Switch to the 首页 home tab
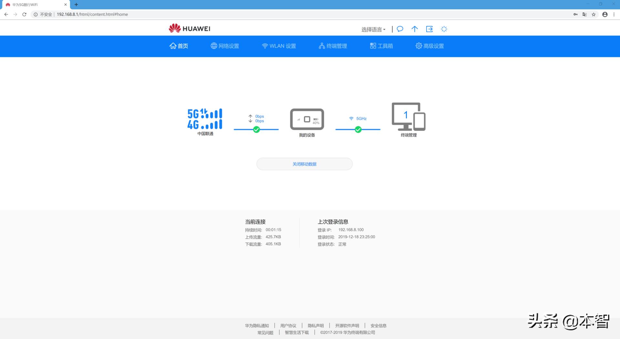The image size is (620, 339). click(179, 46)
